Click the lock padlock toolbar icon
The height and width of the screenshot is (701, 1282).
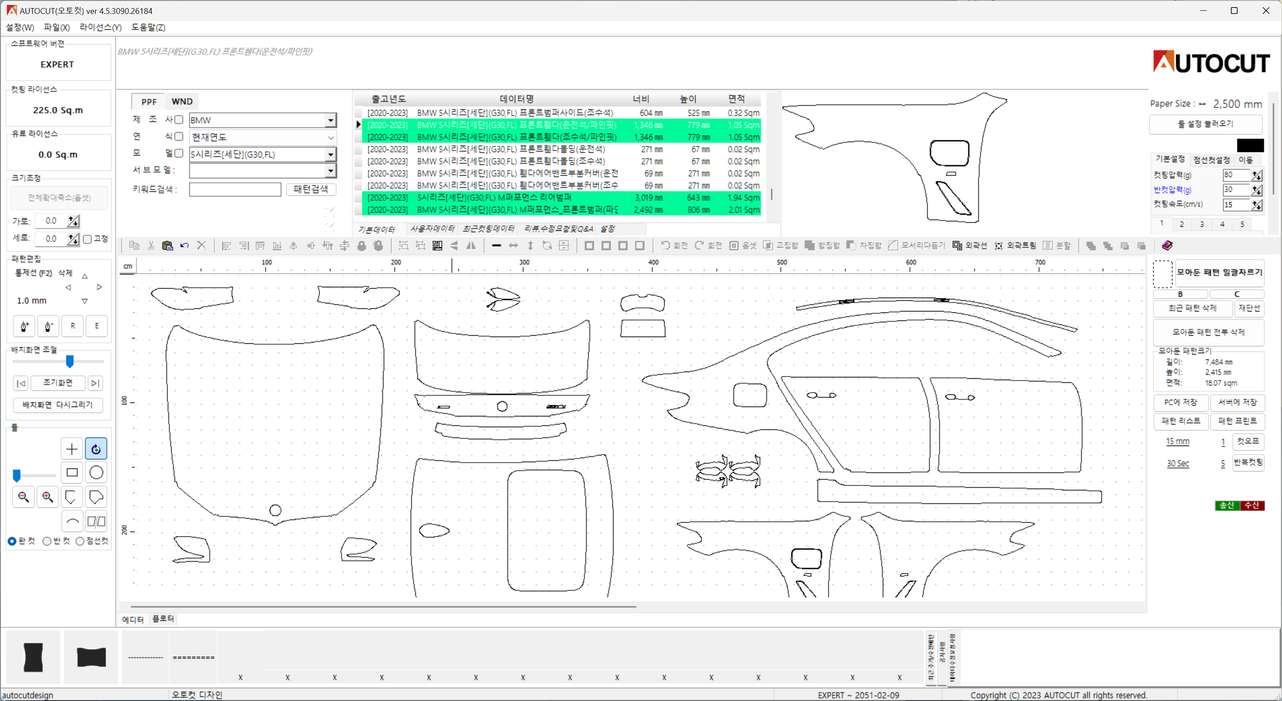tap(362, 245)
